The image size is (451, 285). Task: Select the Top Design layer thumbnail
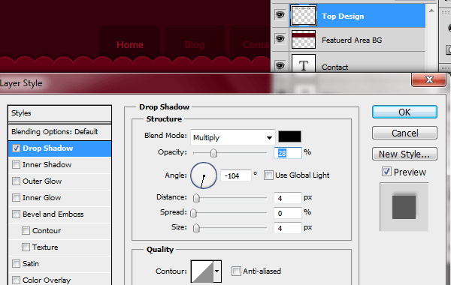(304, 16)
